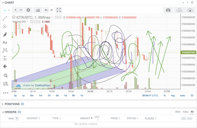Set chart range to 7d
197x128 pixels.
click(x=49, y=95)
